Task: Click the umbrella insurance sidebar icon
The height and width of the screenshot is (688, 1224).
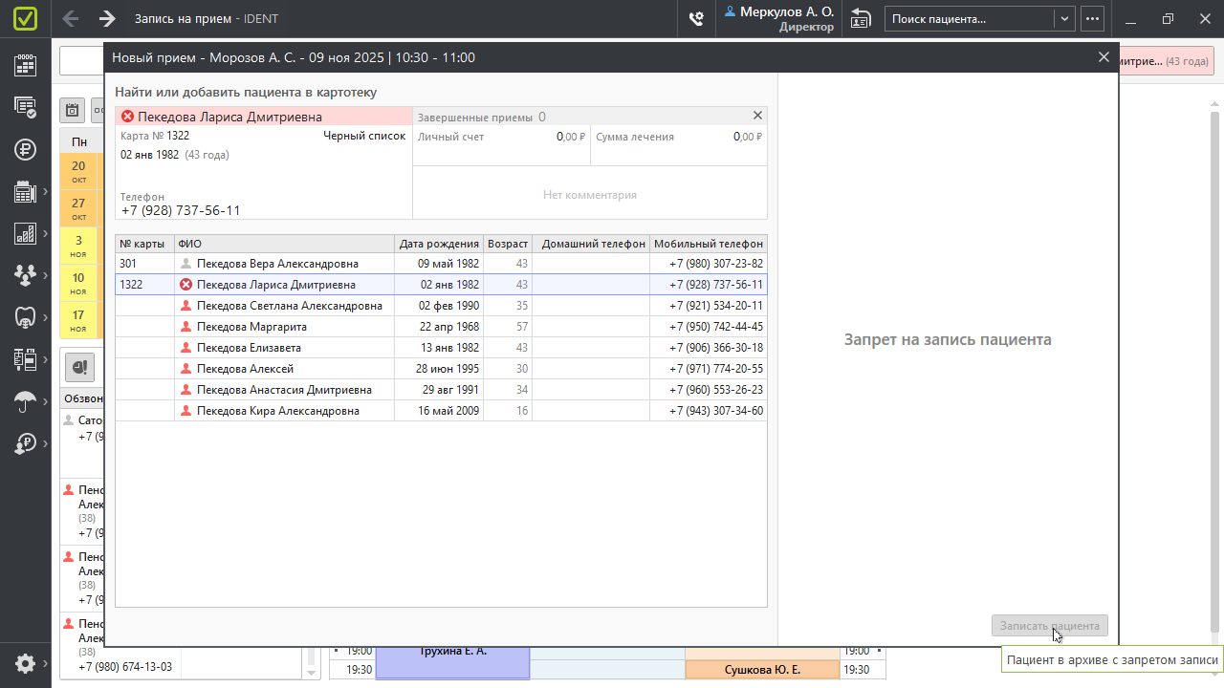Action: 25,401
